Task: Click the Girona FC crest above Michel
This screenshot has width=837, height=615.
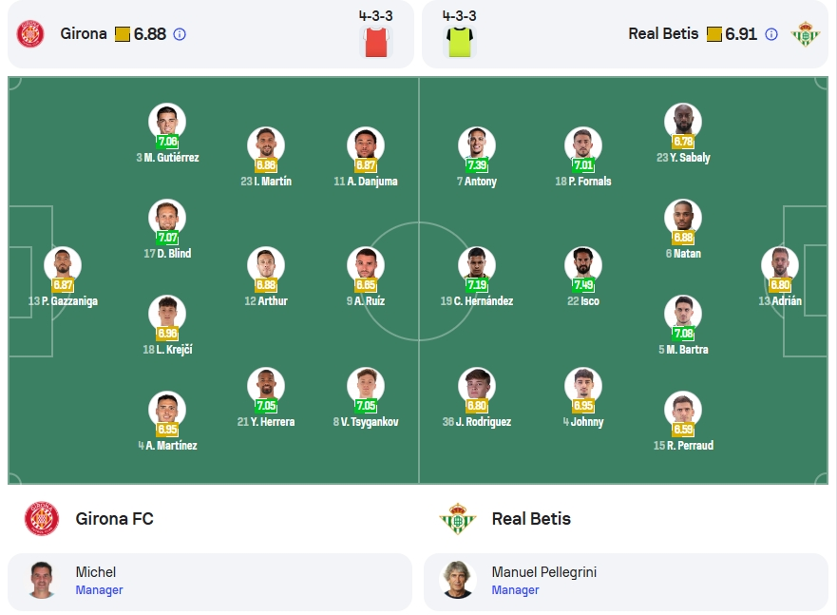Action: point(42,518)
